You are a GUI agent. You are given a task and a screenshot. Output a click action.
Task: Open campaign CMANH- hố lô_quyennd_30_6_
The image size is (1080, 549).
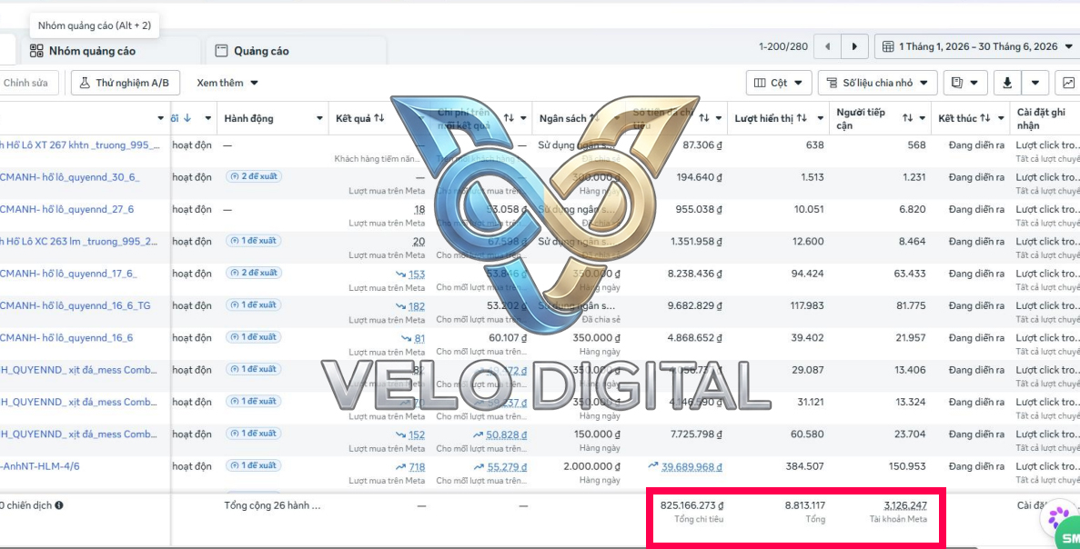coord(69,177)
